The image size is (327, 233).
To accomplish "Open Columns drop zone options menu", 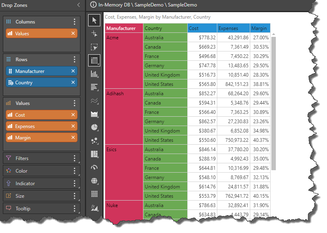I will pos(74,22).
